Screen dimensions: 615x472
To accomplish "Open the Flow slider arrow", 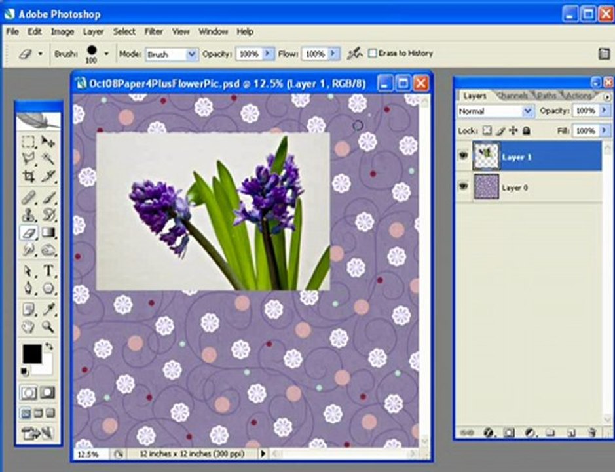I will [334, 53].
